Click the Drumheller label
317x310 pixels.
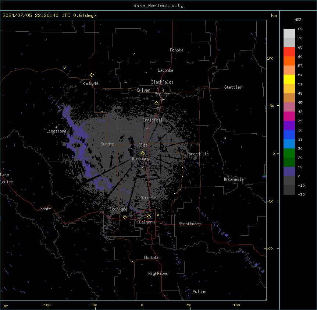click(x=235, y=179)
